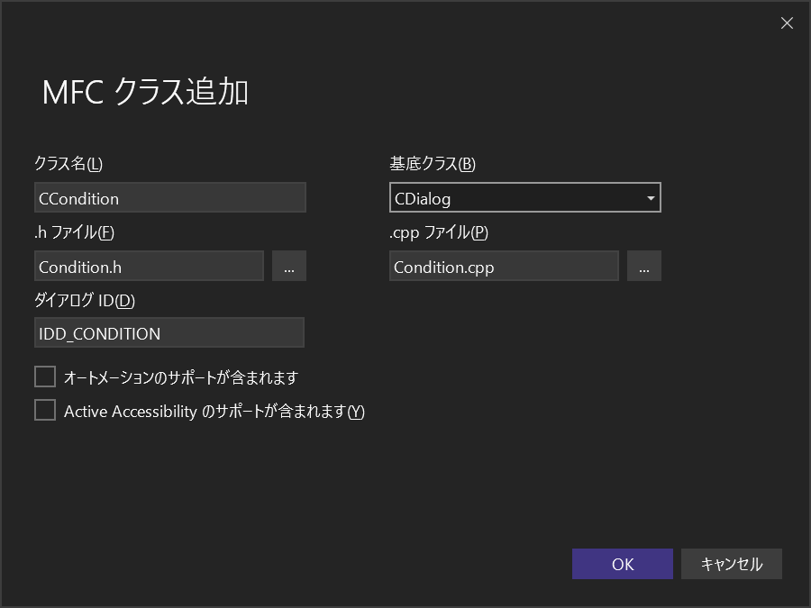Click the 基底クラス(B) label
The height and width of the screenshot is (608, 811).
tap(433, 164)
